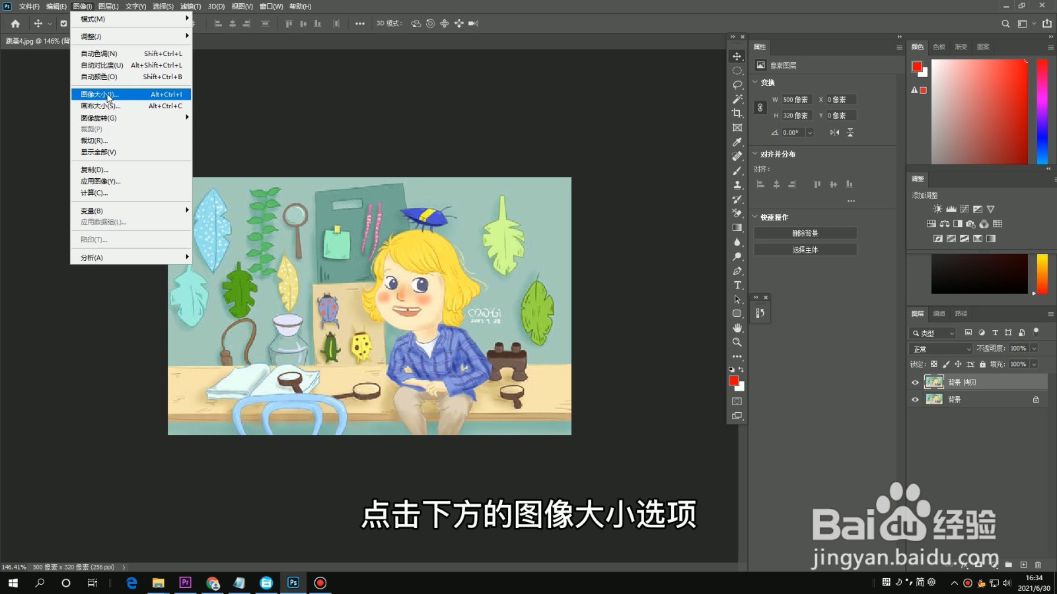The image size is (1057, 594).
Task: Toggle the layer filter on/off switch
Action: 1036,332
